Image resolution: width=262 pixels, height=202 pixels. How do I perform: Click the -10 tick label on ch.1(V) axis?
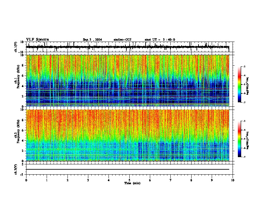pyautogui.click(x=22, y=52)
